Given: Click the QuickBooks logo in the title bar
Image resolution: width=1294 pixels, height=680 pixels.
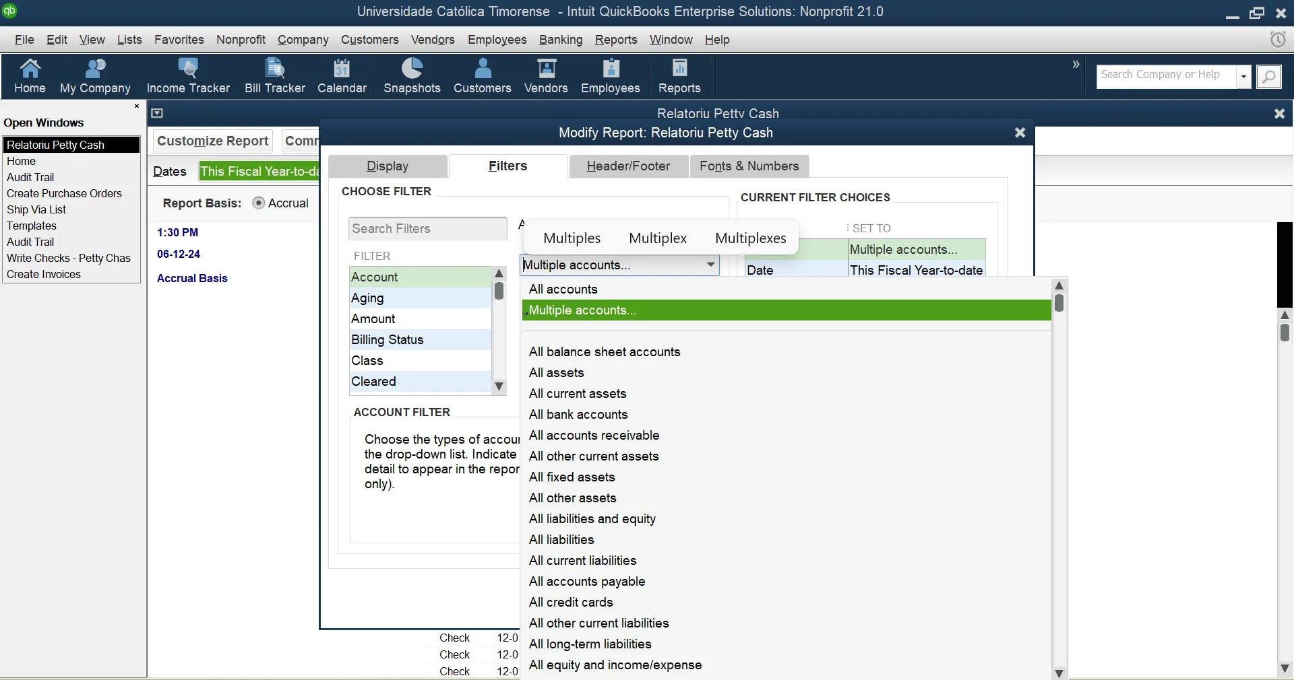Looking at the screenshot, I should click(x=9, y=11).
